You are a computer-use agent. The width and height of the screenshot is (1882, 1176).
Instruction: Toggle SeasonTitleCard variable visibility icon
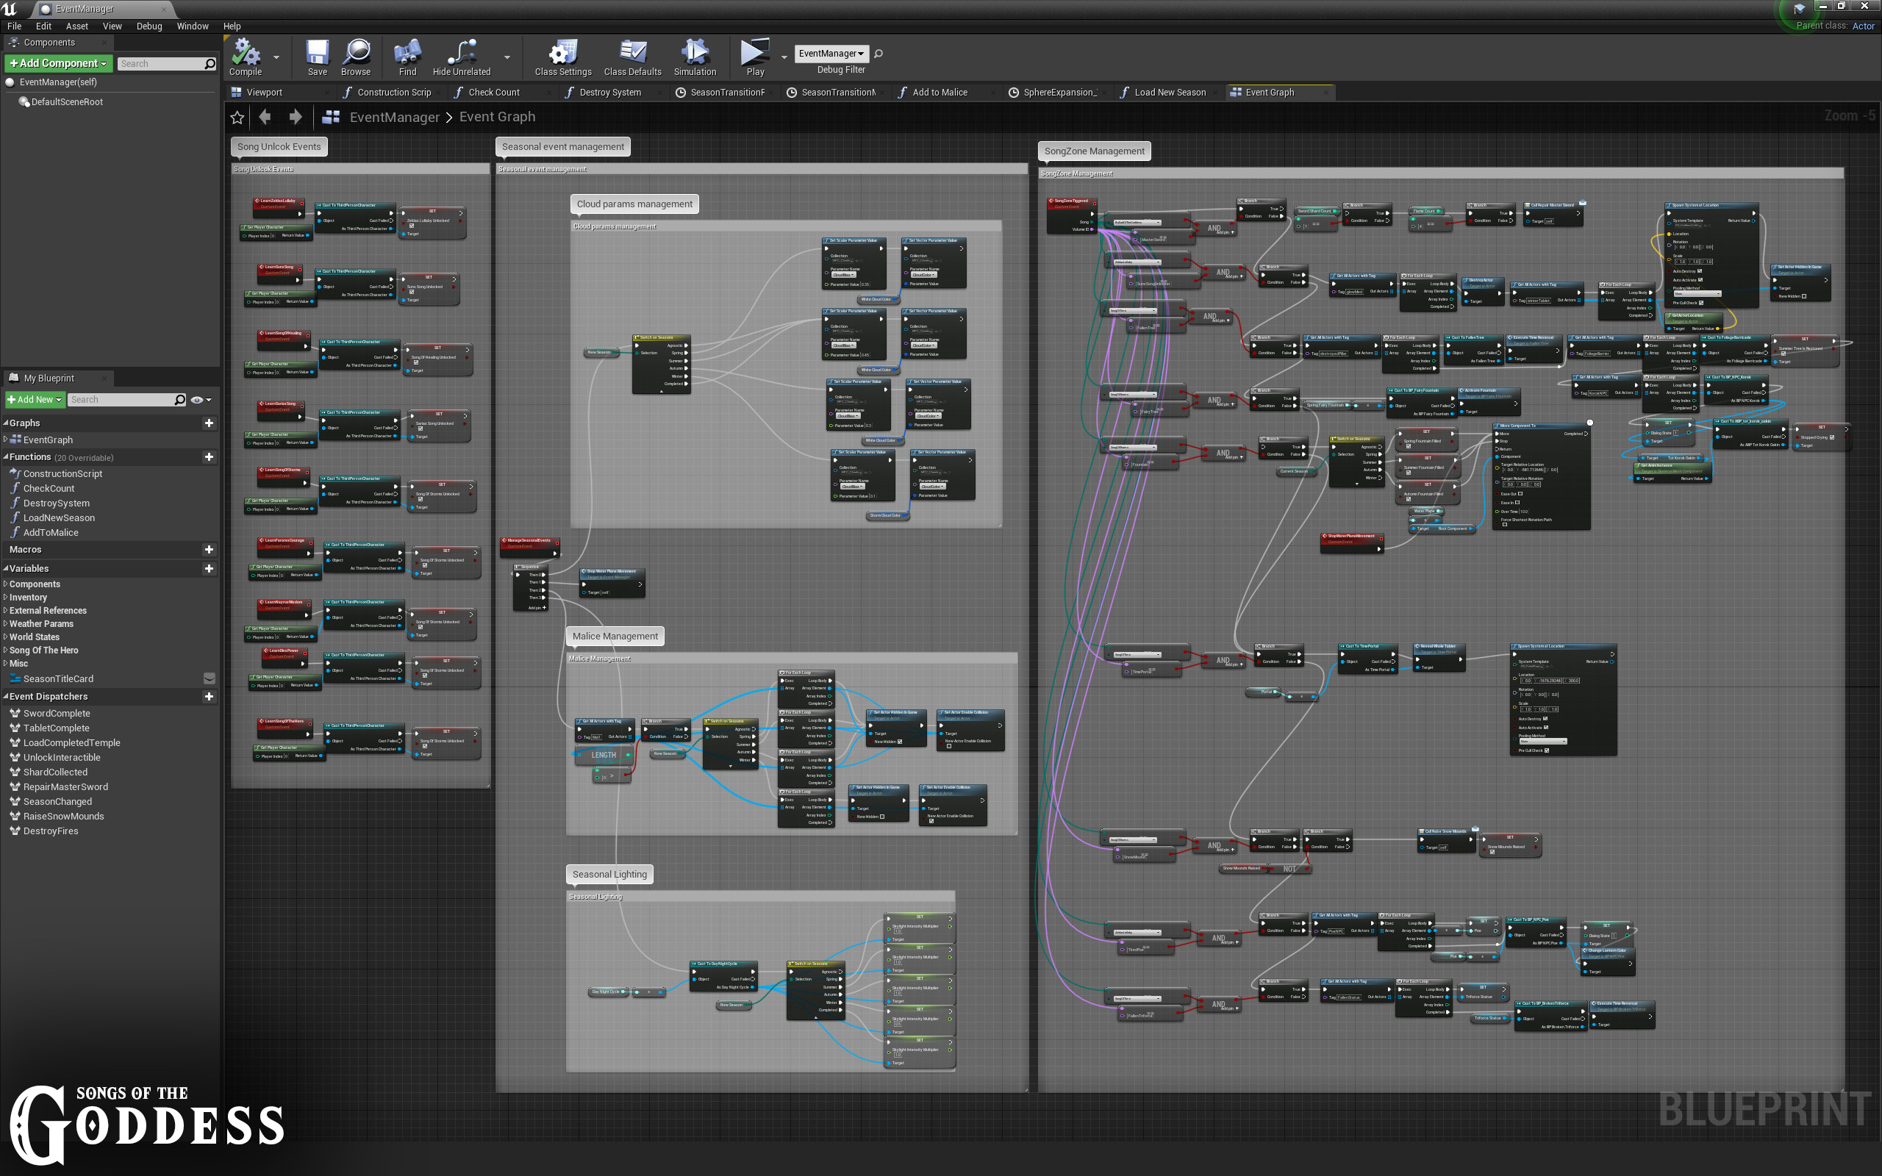(210, 679)
